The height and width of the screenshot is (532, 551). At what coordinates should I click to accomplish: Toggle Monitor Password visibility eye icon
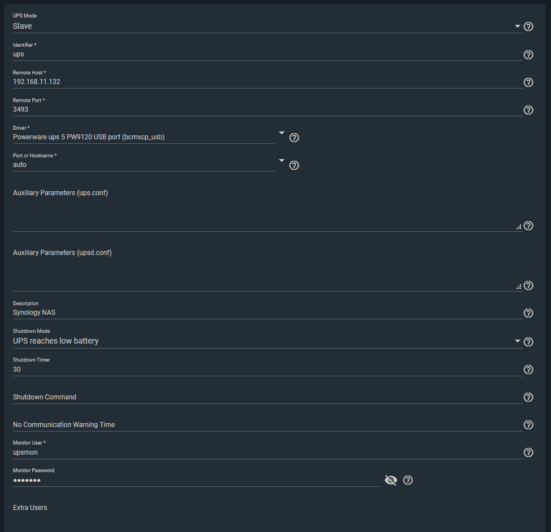pyautogui.click(x=391, y=480)
